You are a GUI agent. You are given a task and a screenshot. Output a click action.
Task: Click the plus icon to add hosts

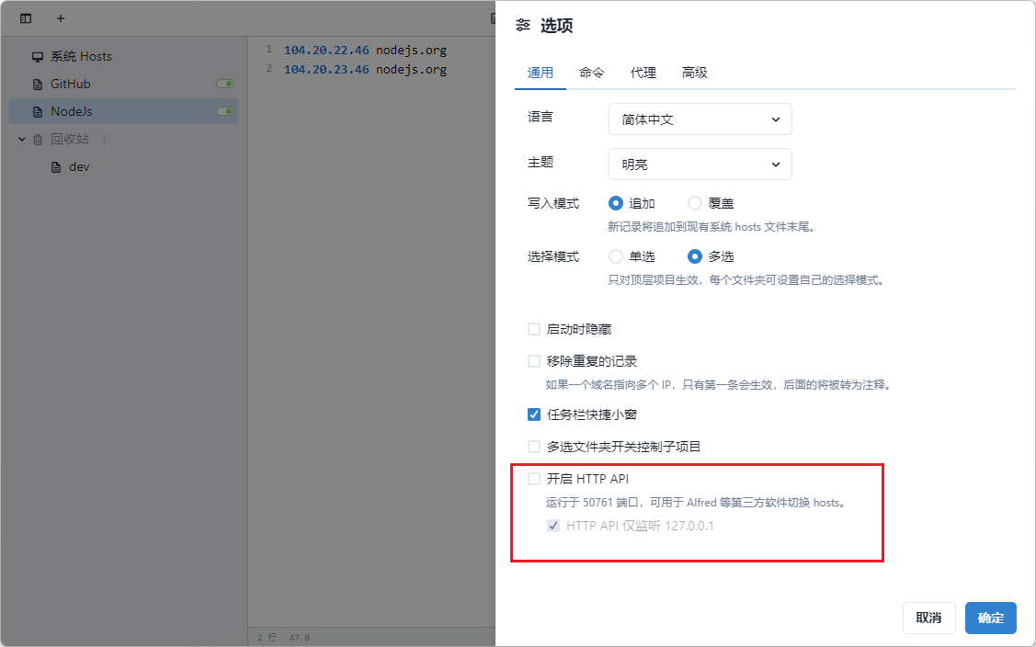click(61, 18)
